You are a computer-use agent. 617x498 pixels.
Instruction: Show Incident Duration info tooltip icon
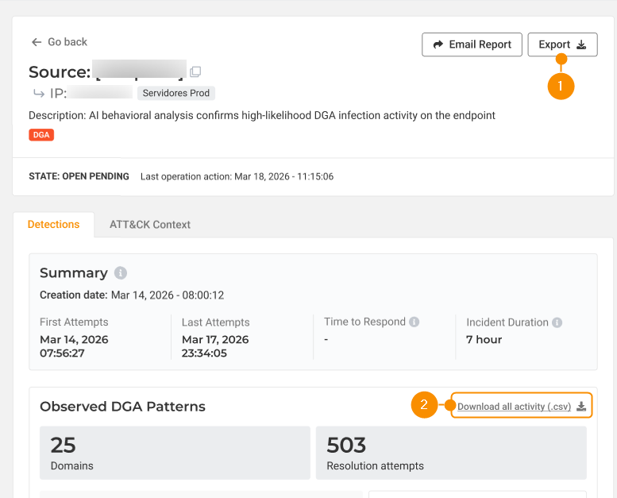click(x=557, y=322)
